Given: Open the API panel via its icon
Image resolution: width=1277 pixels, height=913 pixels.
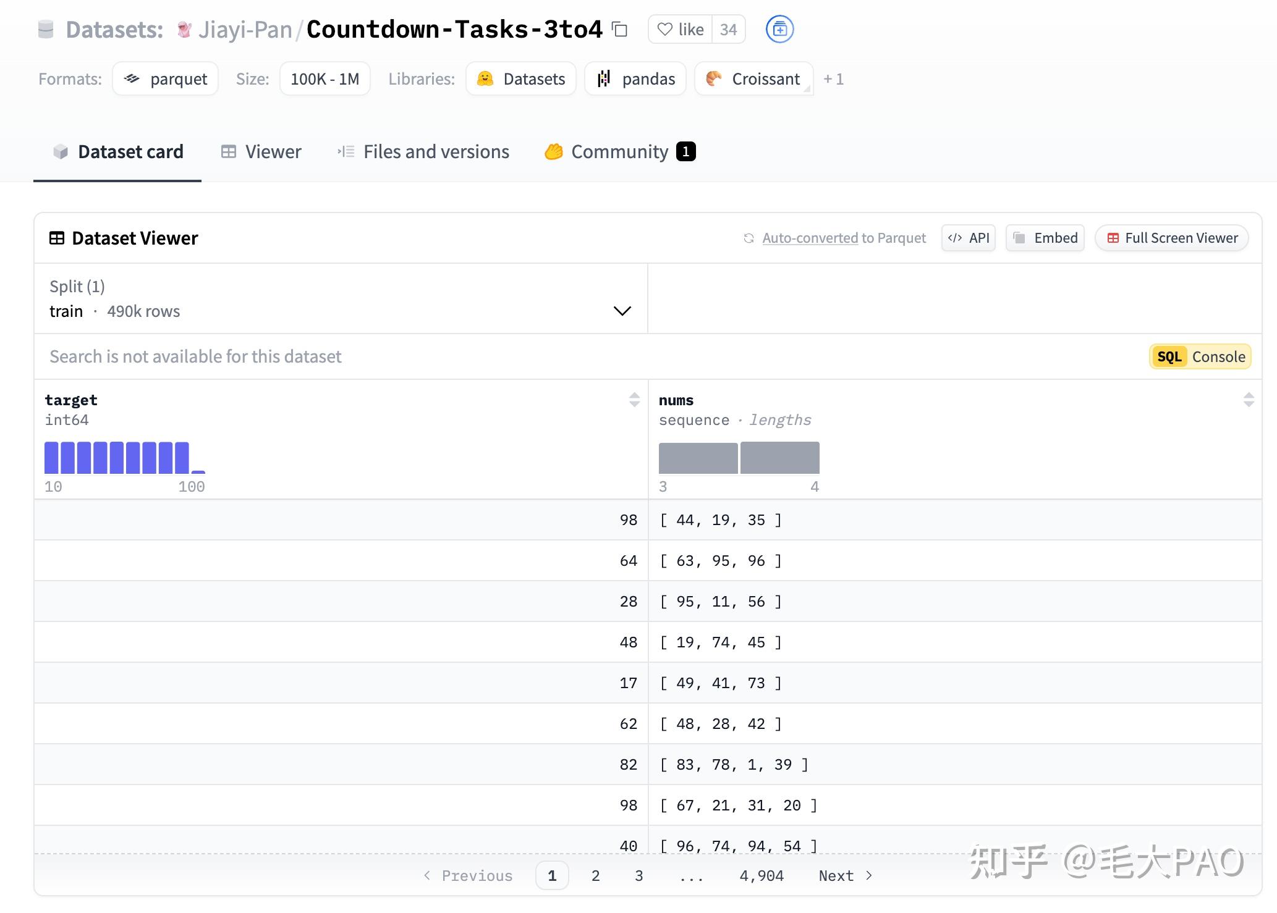Looking at the screenshot, I should pyautogui.click(x=955, y=238).
